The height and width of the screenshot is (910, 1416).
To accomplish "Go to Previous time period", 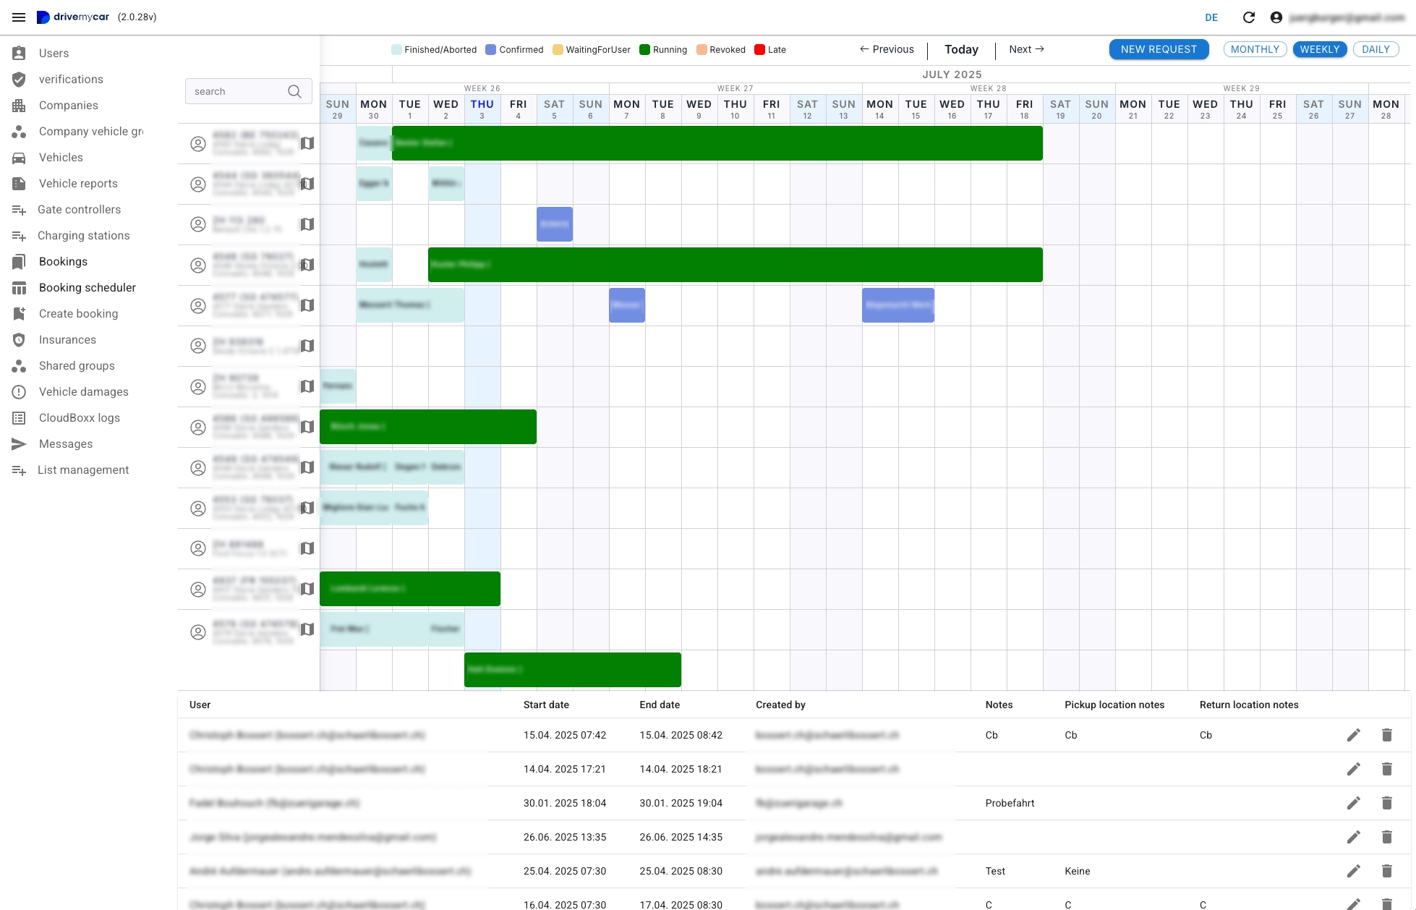I will (887, 49).
